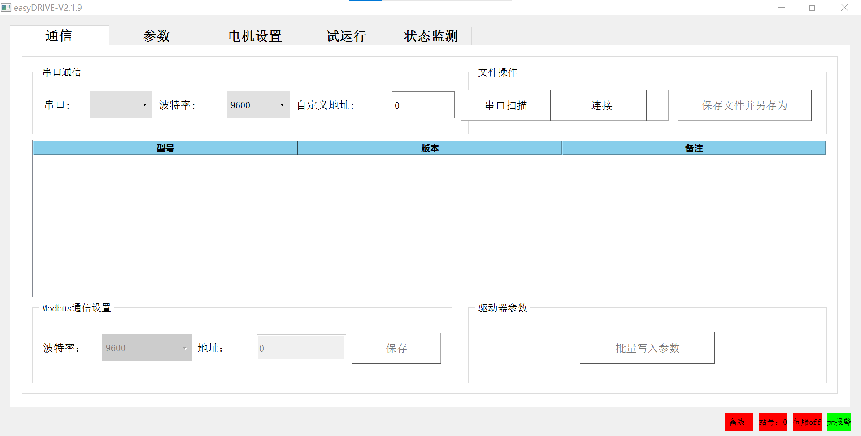The image size is (861, 436).
Task: Click the green 无报警 alarm status indicator
Action: click(x=839, y=422)
